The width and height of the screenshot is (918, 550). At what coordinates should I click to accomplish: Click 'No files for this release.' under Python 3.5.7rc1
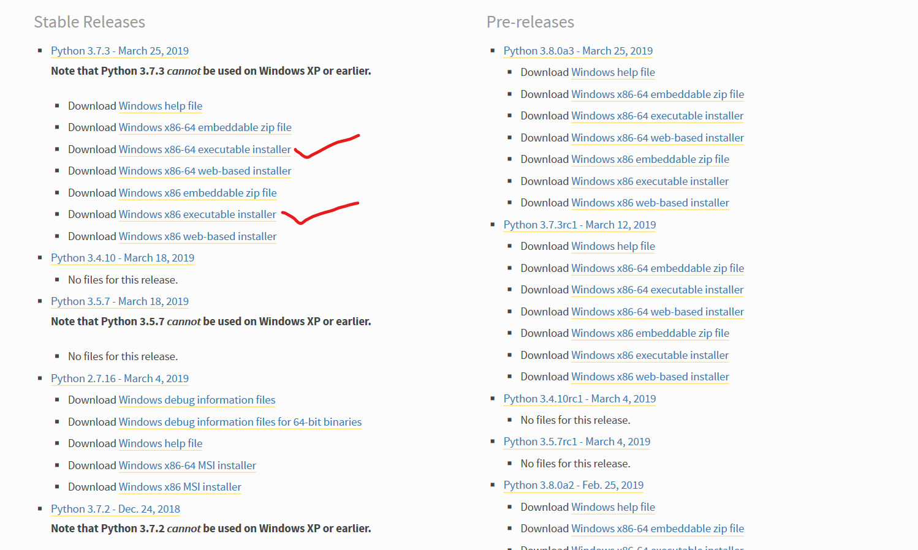tap(575, 464)
